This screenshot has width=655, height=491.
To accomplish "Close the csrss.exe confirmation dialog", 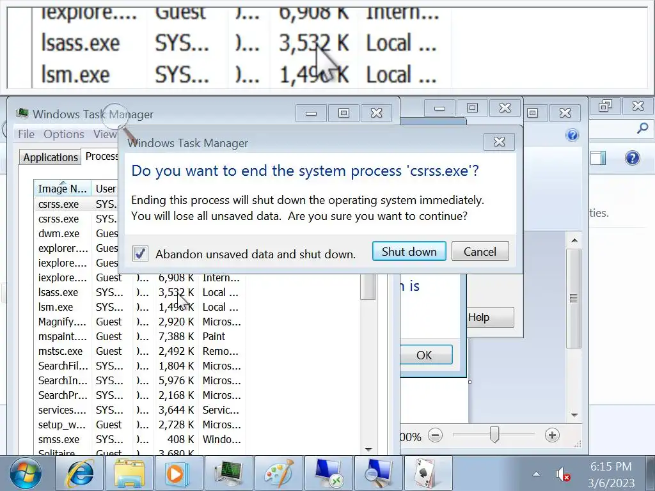I will click(499, 142).
